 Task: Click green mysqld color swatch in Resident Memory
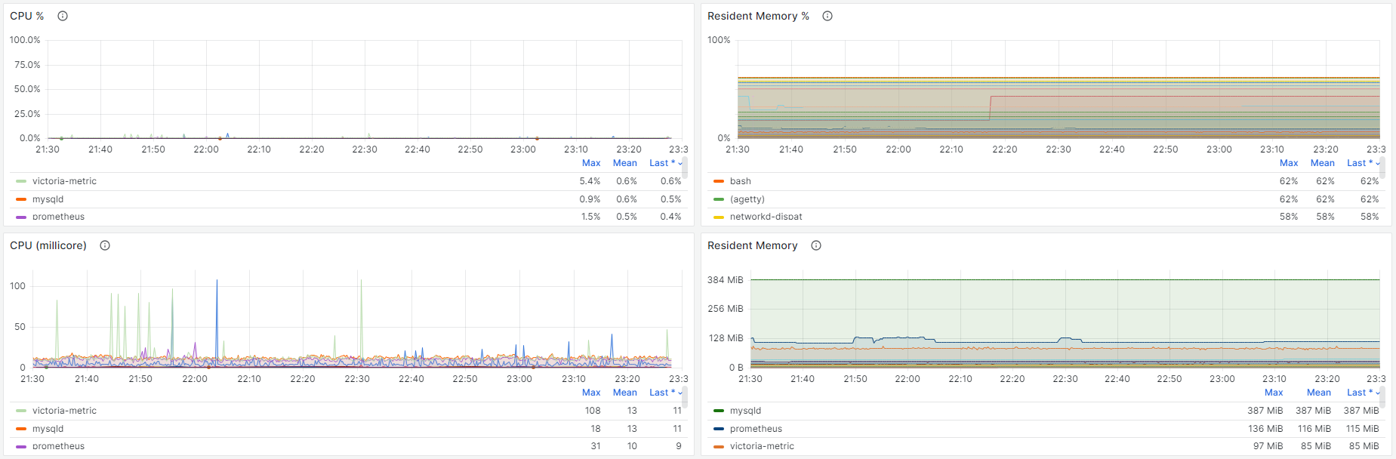(719, 411)
